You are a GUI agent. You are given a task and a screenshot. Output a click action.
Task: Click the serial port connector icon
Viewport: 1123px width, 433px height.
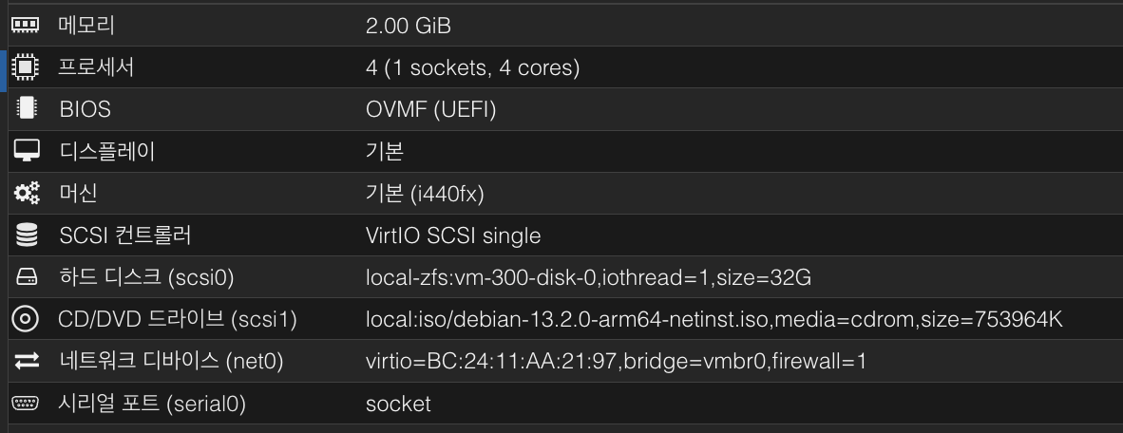26,404
